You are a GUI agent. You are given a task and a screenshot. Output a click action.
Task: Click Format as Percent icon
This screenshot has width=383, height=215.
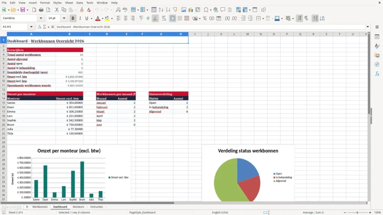(205, 18)
